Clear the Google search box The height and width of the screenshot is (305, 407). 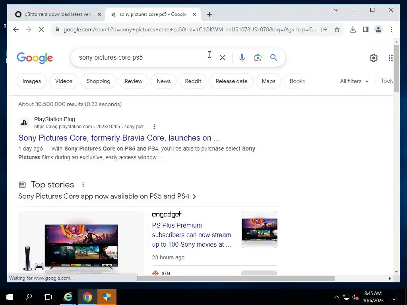[223, 58]
